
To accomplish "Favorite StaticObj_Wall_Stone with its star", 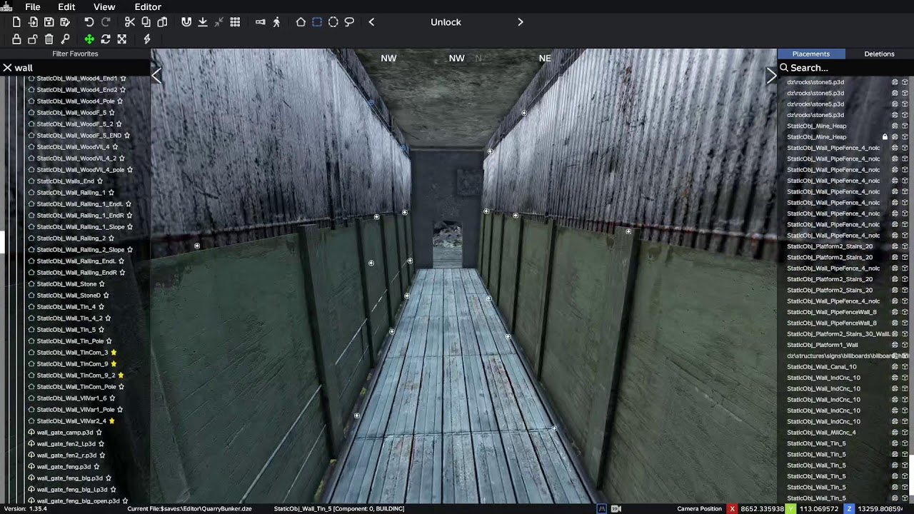I will point(101,284).
